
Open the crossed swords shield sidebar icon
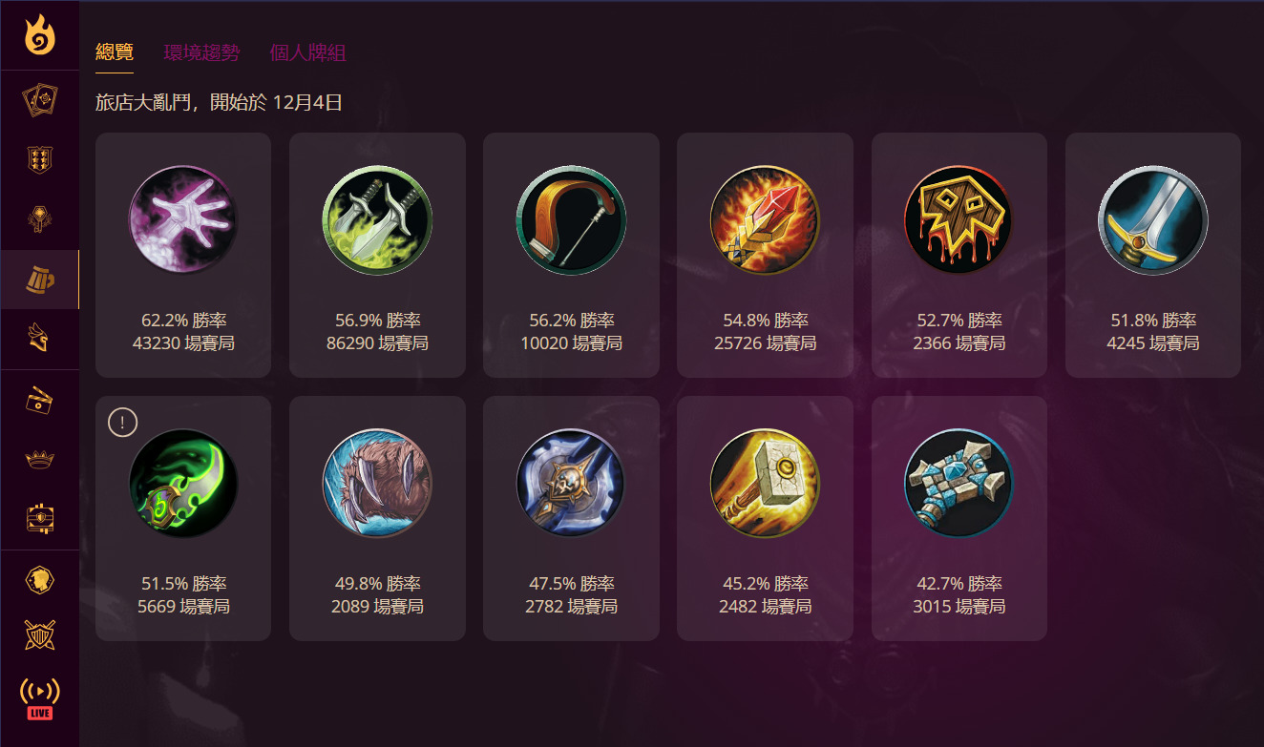(x=39, y=633)
